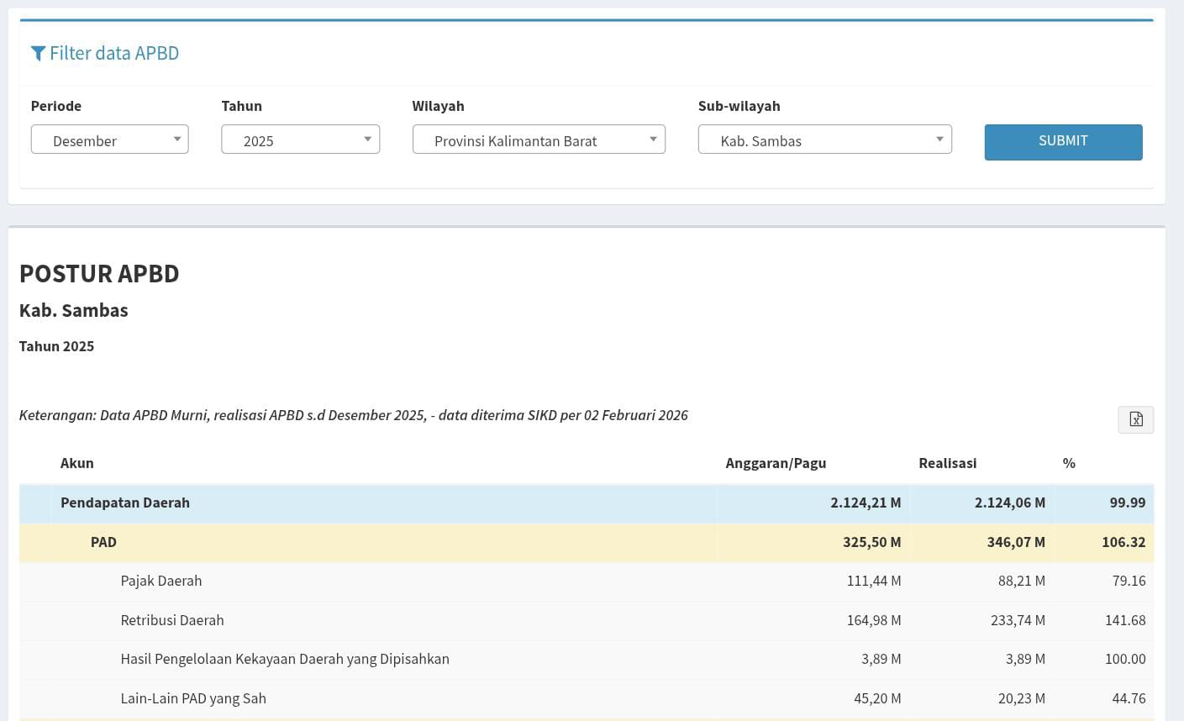Click the Retribusi Daerah entry
This screenshot has height=721, width=1184.
pos(172,620)
